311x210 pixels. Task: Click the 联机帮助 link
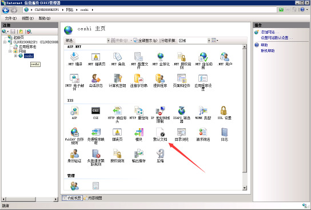(268, 51)
